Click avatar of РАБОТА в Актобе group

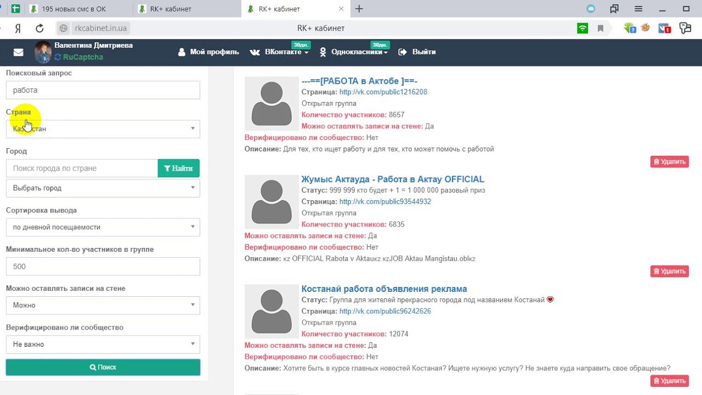coord(271,104)
